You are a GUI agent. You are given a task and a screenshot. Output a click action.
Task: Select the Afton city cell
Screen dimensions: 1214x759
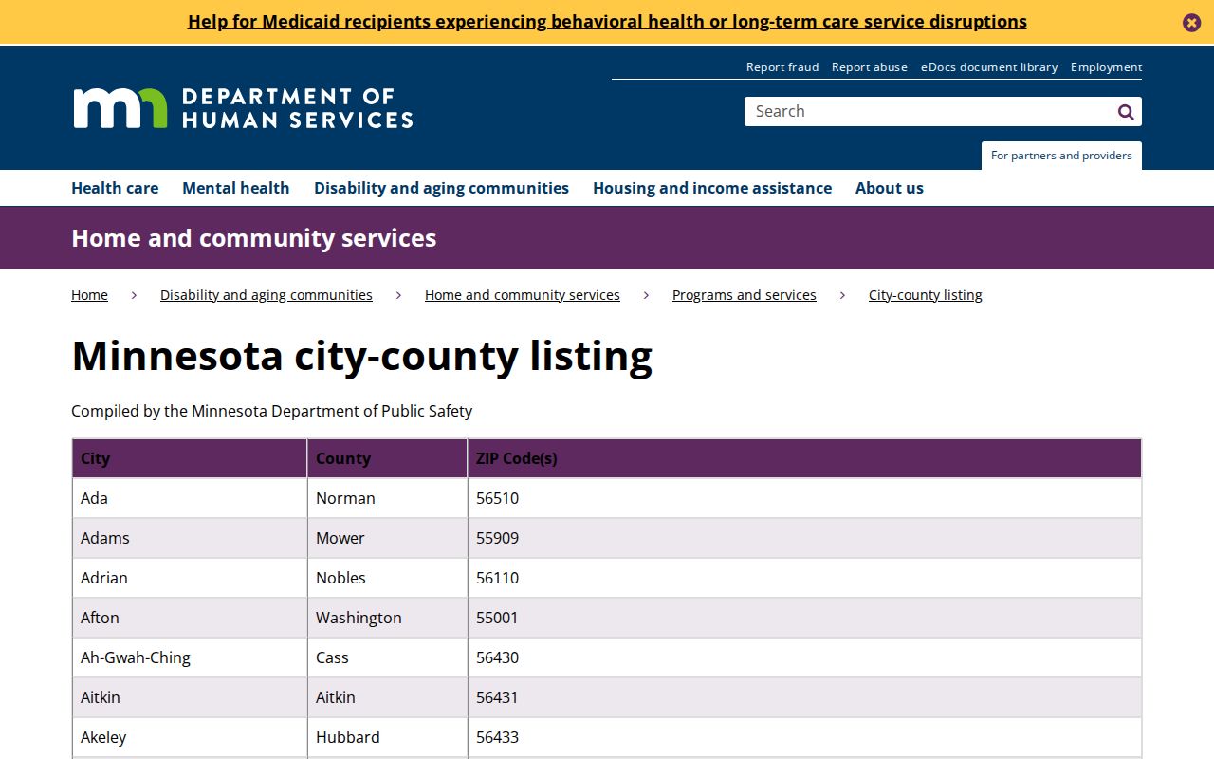(190, 618)
